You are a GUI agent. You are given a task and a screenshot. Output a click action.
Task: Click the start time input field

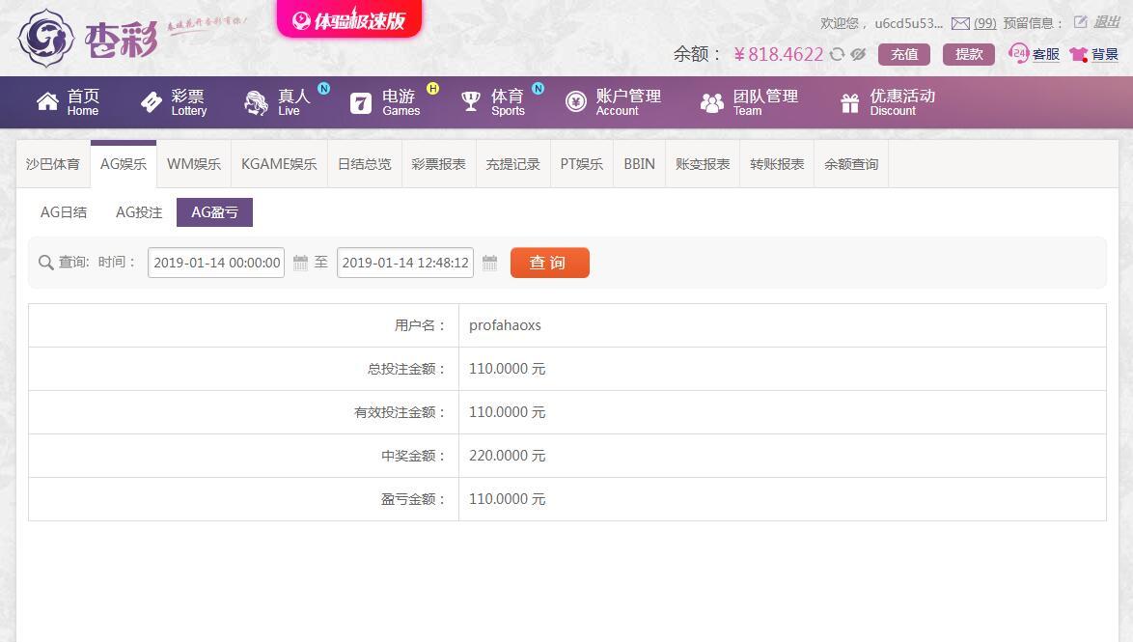[216, 263]
